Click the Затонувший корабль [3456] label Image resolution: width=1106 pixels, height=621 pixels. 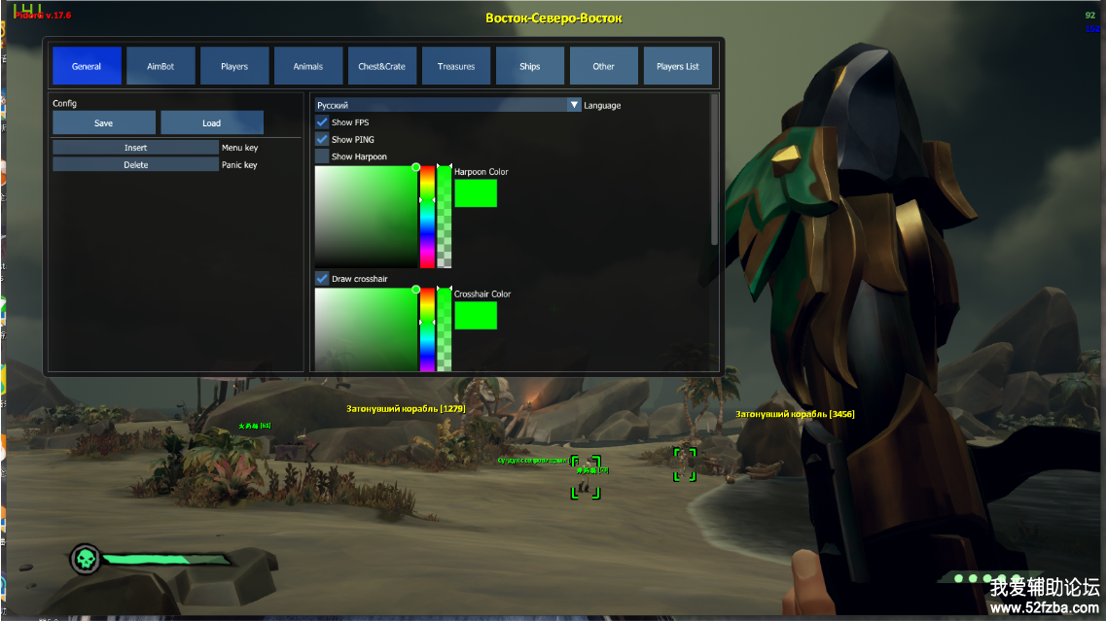click(x=795, y=414)
